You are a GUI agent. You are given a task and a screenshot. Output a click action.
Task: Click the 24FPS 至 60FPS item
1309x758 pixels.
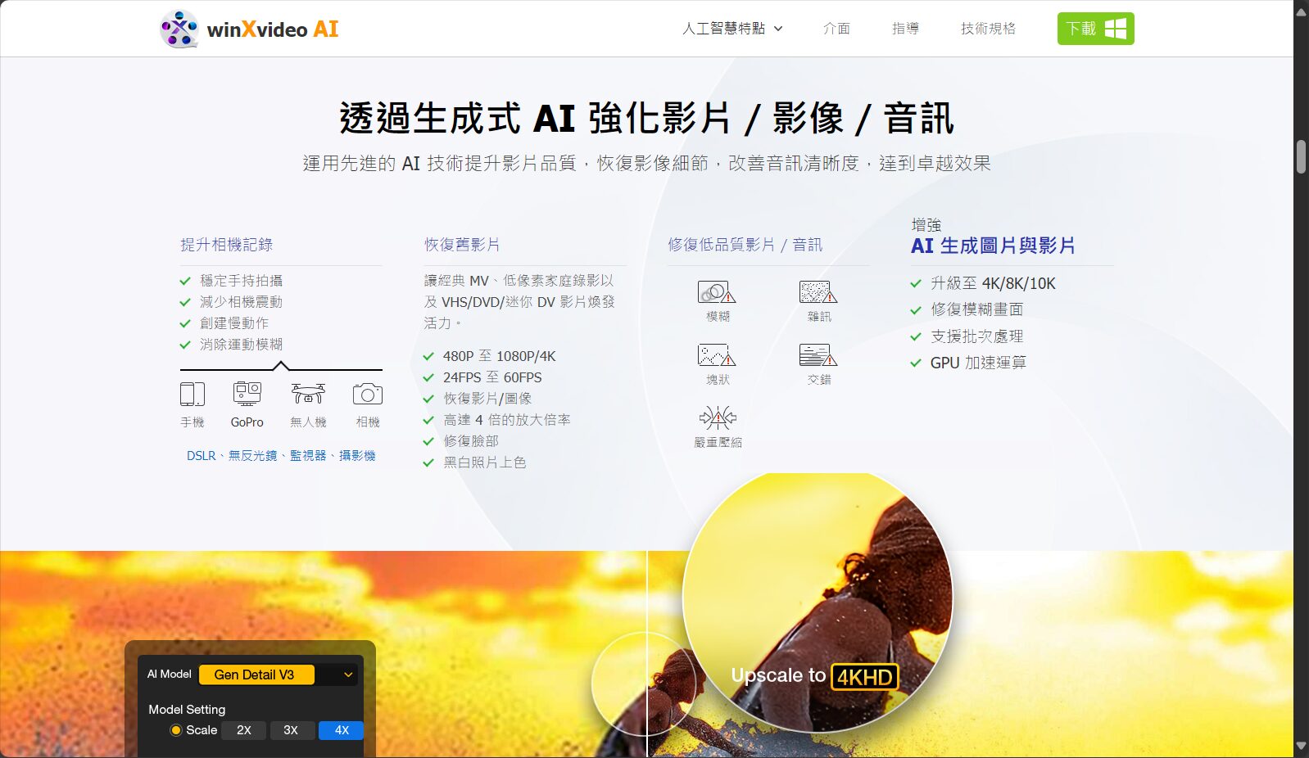[x=482, y=377]
